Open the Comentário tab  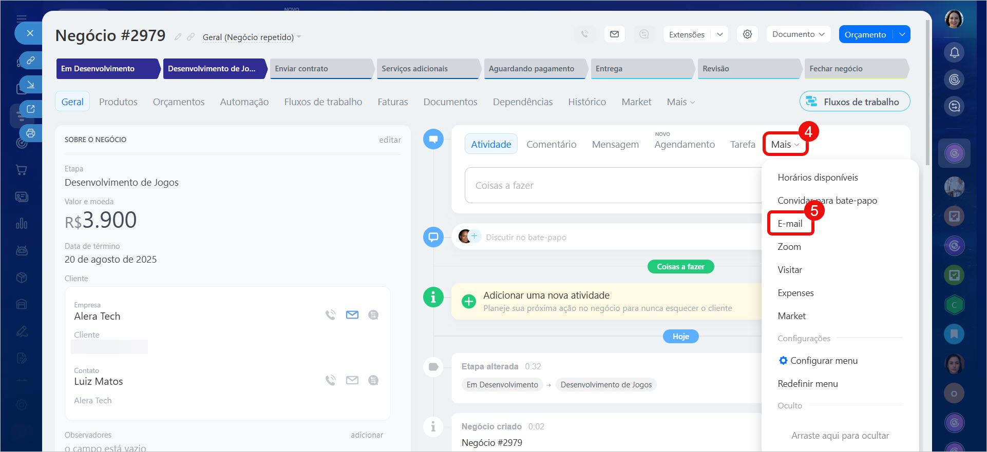(x=551, y=145)
